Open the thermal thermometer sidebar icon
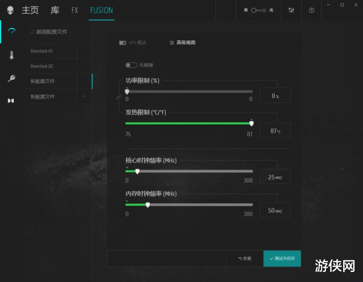Screen dimensions: 363x282 [12, 55]
